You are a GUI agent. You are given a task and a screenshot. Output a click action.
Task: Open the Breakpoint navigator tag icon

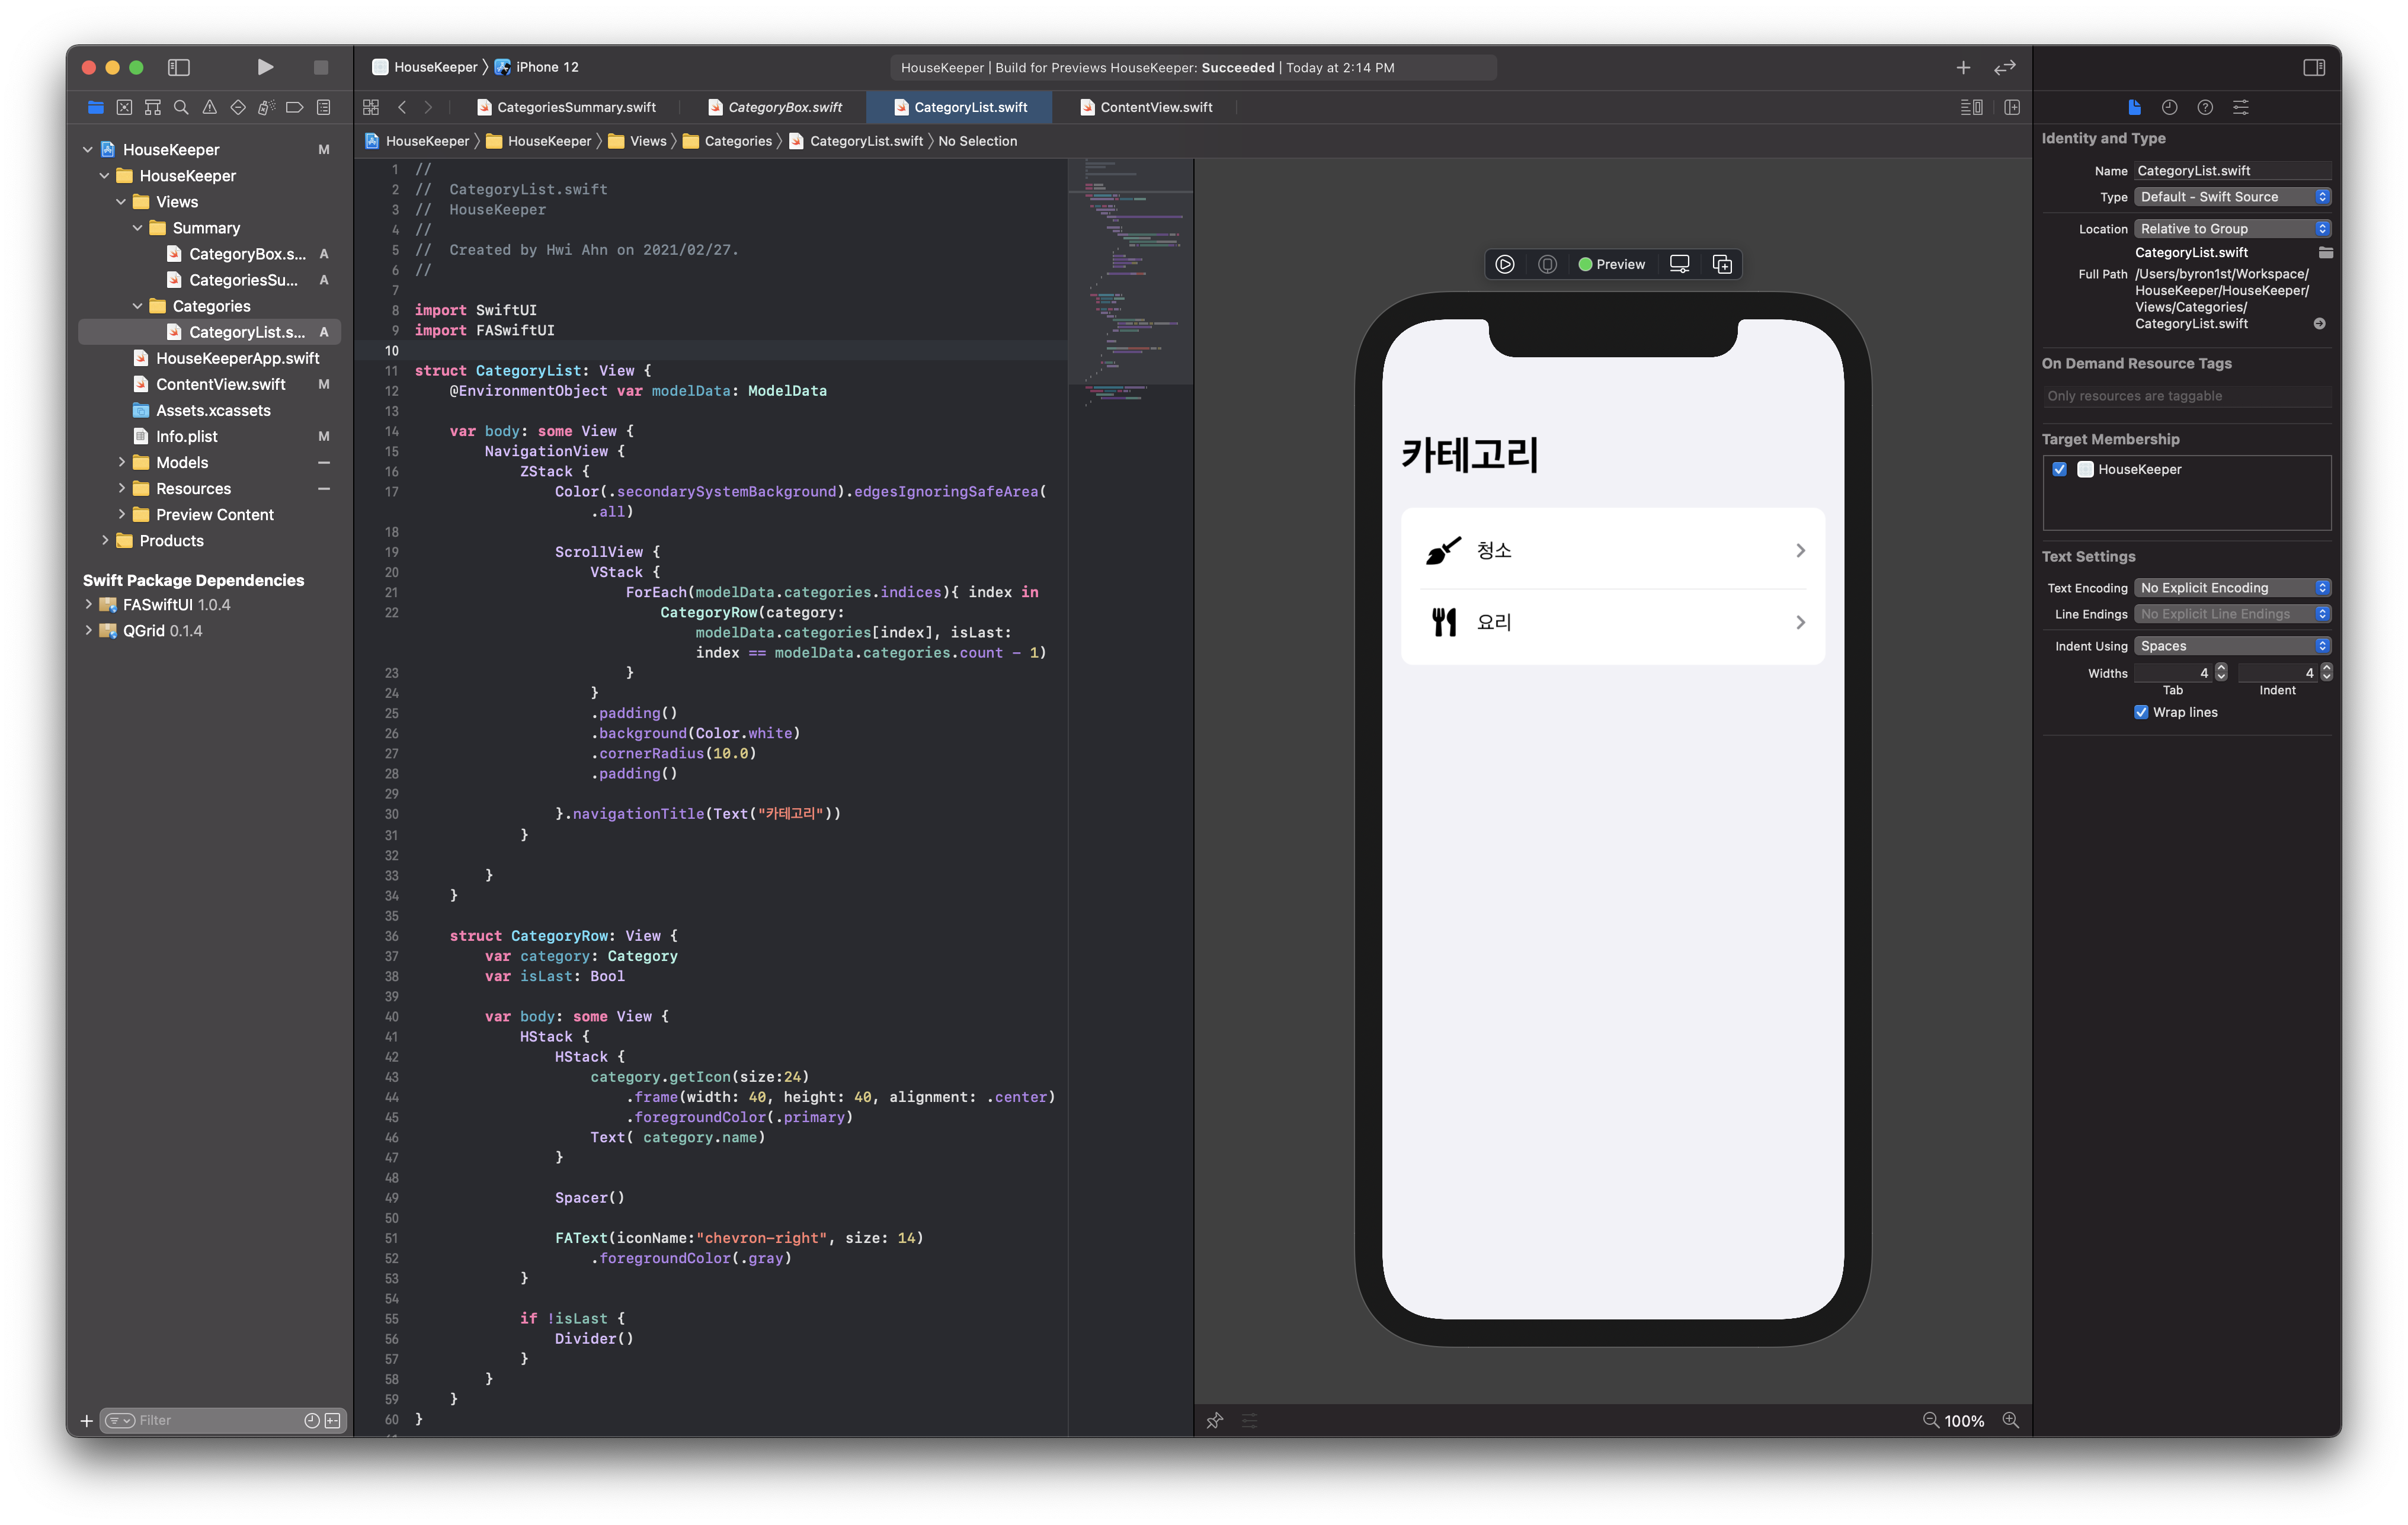click(x=294, y=107)
